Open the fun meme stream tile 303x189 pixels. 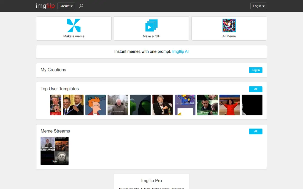(x=55, y=151)
